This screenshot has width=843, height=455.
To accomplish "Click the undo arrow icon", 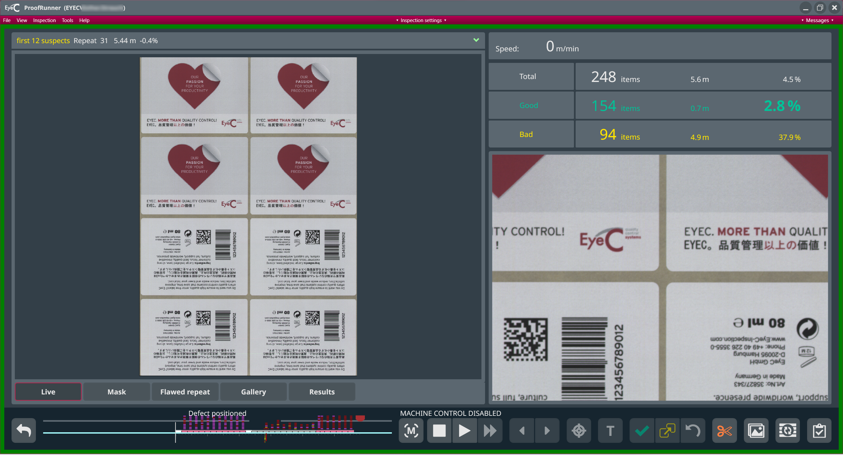I will coord(693,430).
